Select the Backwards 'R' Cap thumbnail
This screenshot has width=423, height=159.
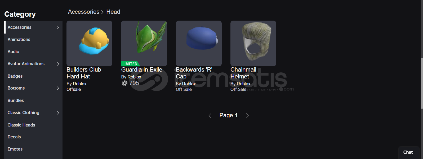(199, 43)
